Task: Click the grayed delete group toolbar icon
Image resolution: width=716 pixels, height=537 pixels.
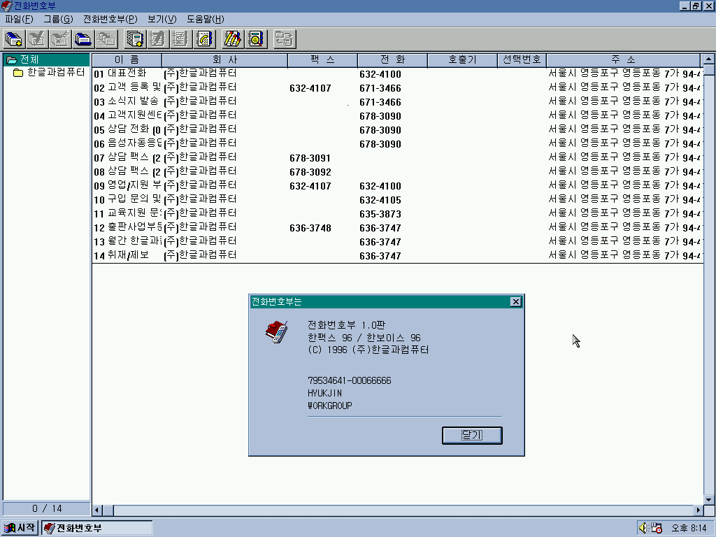Action: pos(60,39)
